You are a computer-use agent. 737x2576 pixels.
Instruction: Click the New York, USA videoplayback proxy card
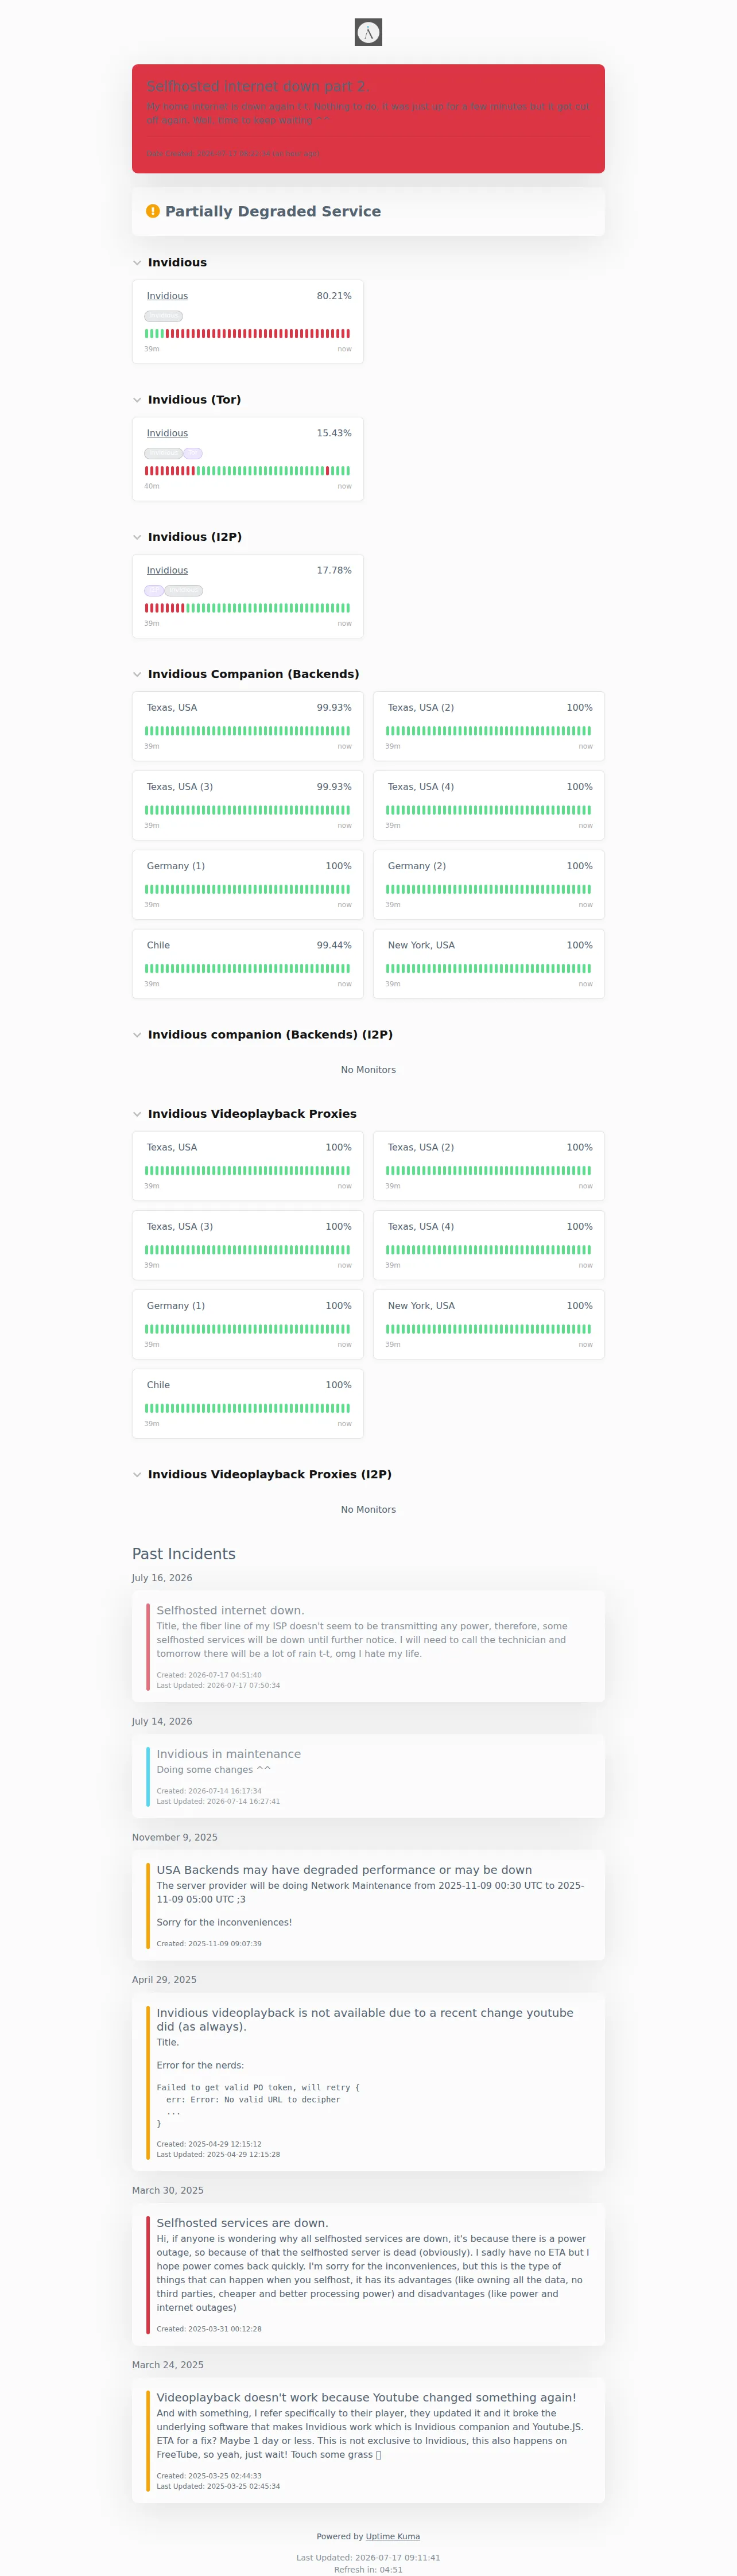pos(489,1324)
